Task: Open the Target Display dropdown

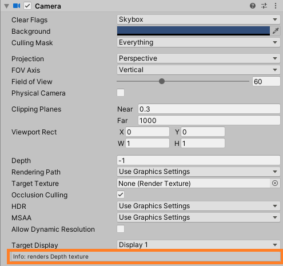Action: click(198, 245)
